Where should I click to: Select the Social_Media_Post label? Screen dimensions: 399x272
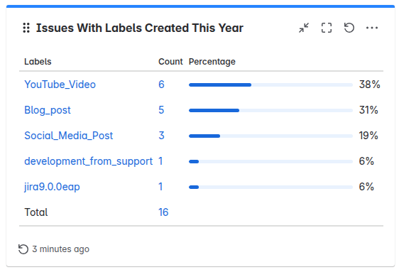(x=68, y=136)
